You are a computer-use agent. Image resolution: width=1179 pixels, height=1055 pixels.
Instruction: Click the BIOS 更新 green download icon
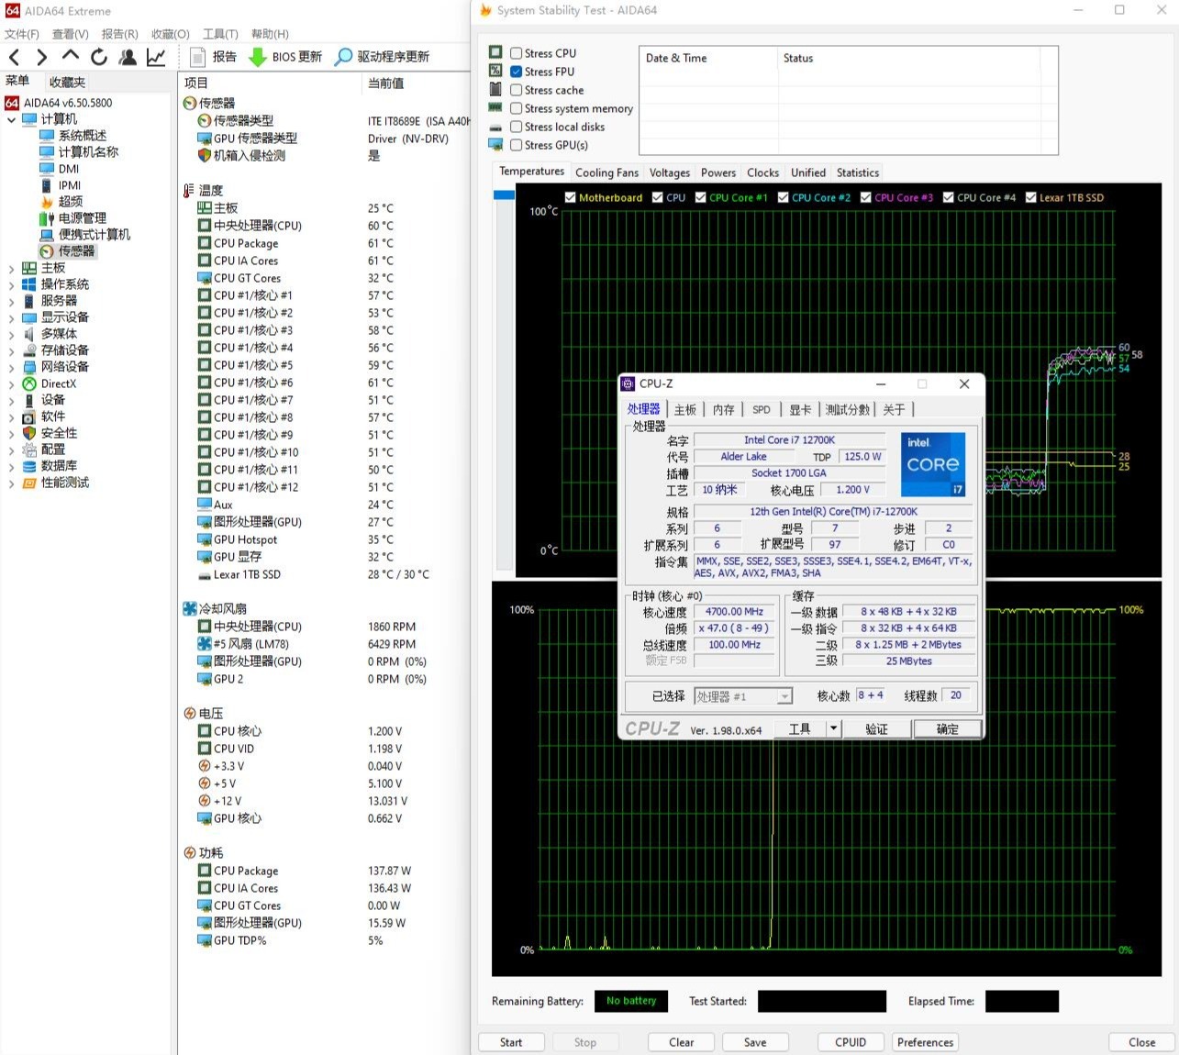pyautogui.click(x=258, y=57)
